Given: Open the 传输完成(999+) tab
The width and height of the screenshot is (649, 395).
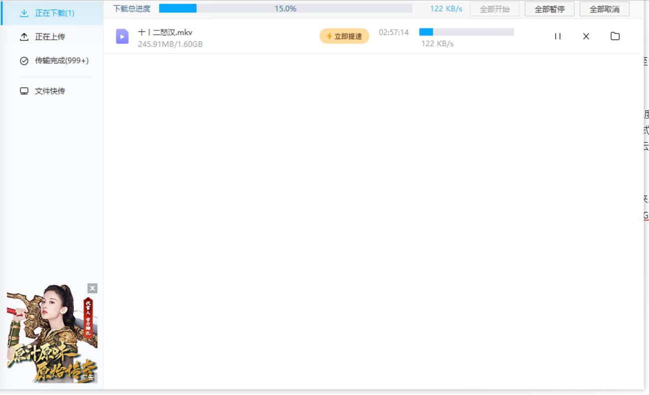Looking at the screenshot, I should click(x=61, y=61).
